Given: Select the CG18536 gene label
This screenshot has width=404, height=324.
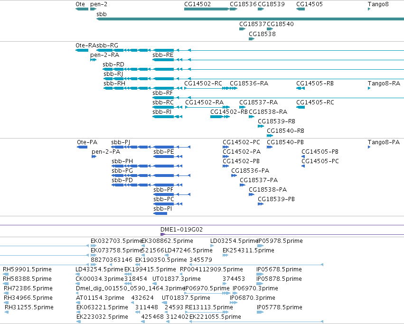Looking at the screenshot, I should (x=243, y=4).
